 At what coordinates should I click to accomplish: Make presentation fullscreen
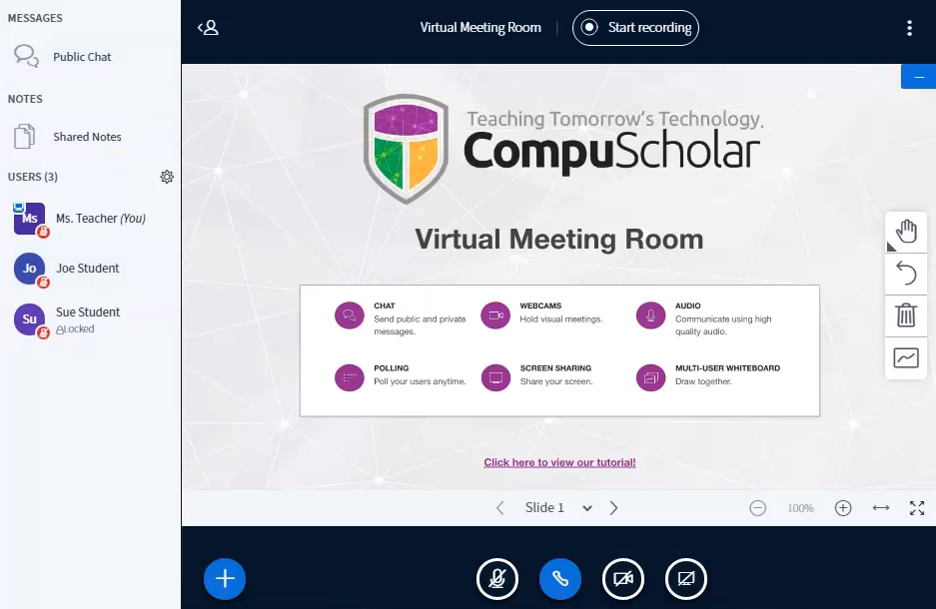917,507
